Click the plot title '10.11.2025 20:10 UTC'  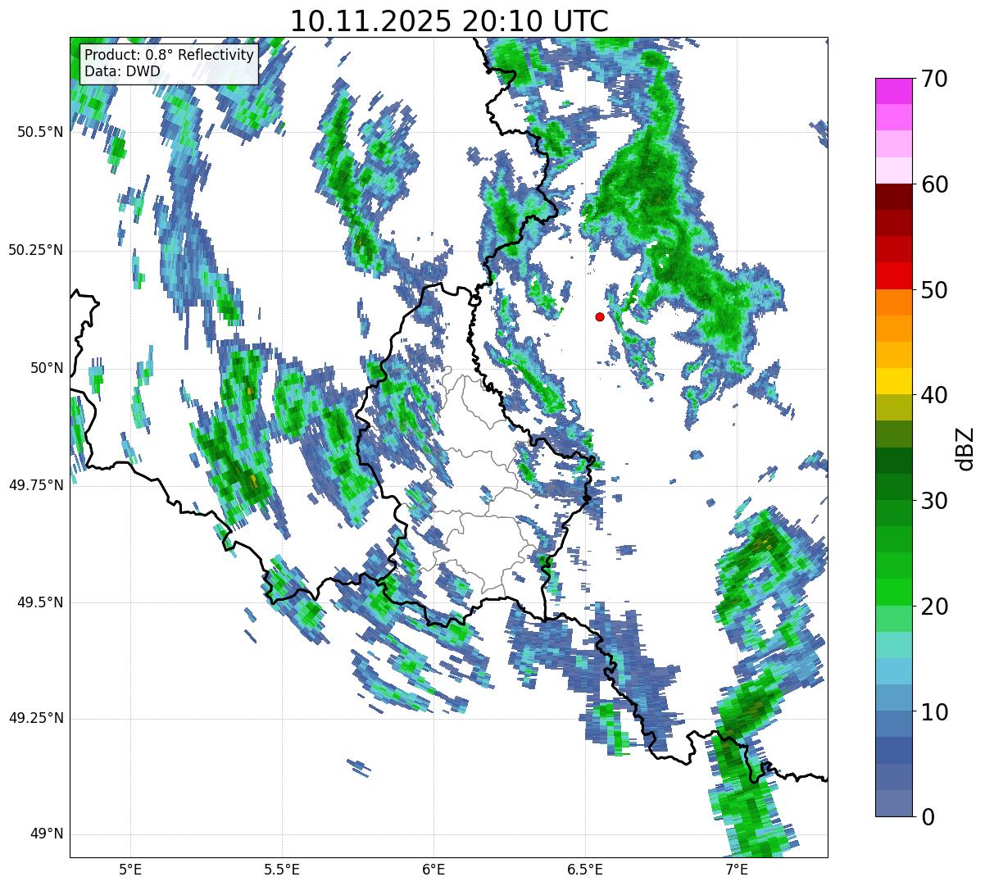pyautogui.click(x=449, y=21)
